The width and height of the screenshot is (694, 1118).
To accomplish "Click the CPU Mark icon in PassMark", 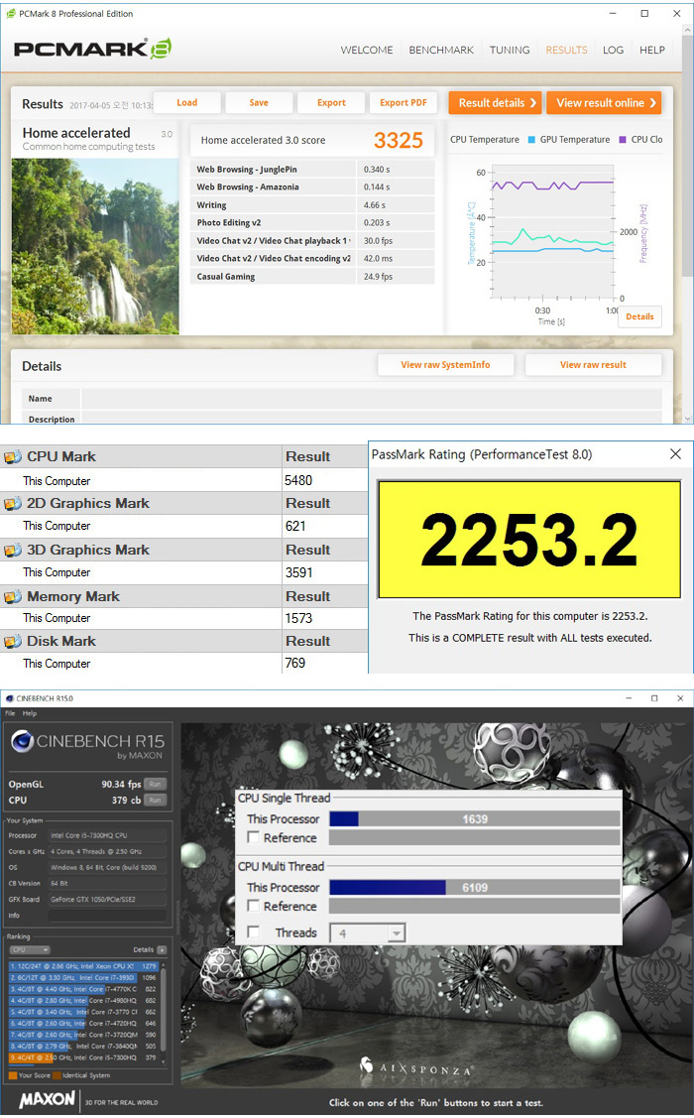I will pos(13,456).
